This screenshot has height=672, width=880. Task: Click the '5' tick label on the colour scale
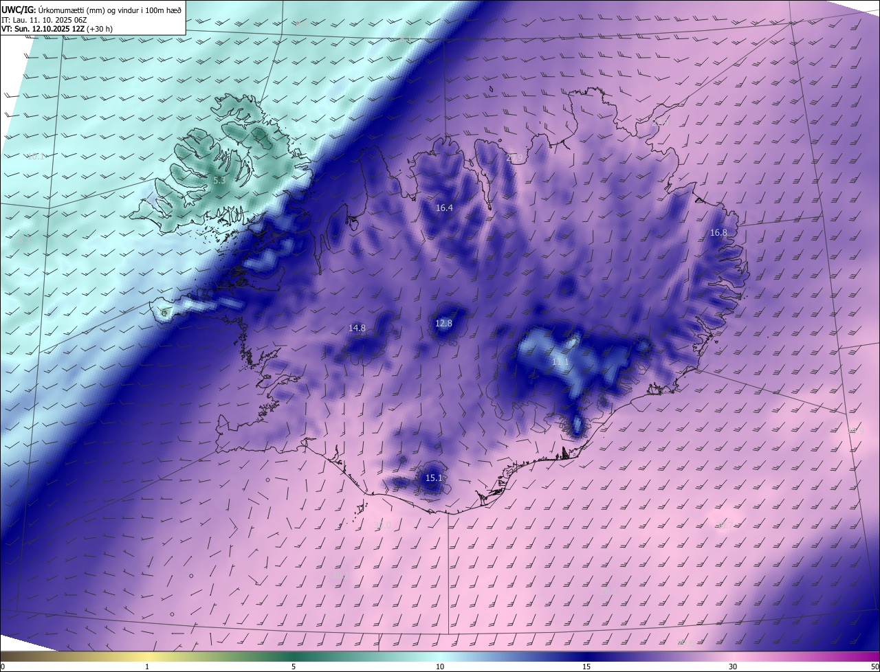(294, 667)
